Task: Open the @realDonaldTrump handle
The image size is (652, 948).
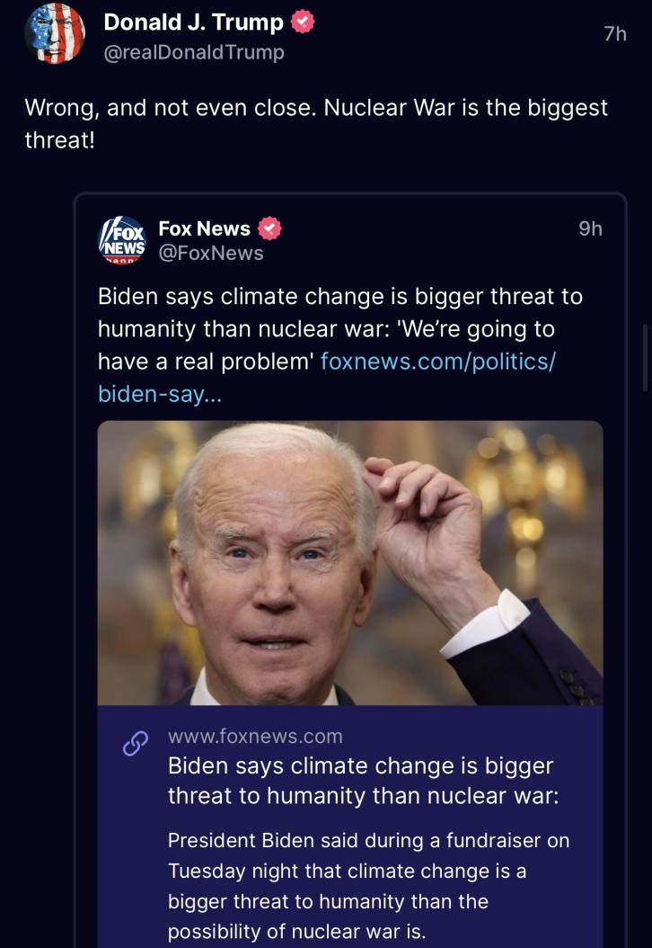Action: coord(194,52)
